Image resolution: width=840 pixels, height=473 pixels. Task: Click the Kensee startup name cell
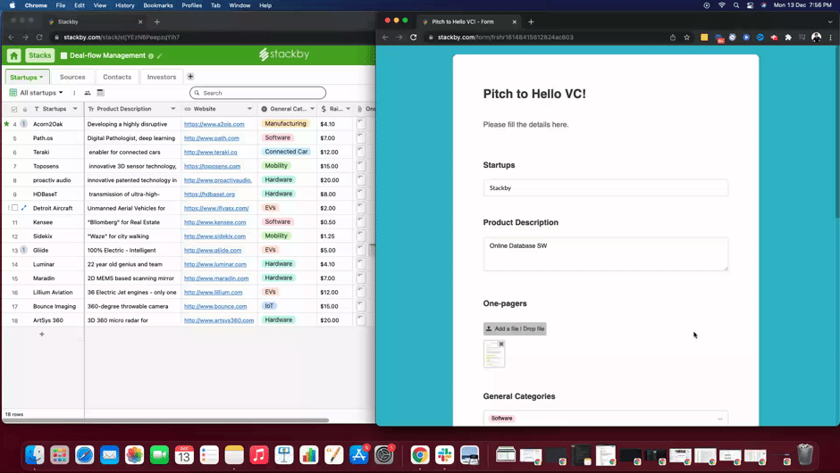point(43,222)
